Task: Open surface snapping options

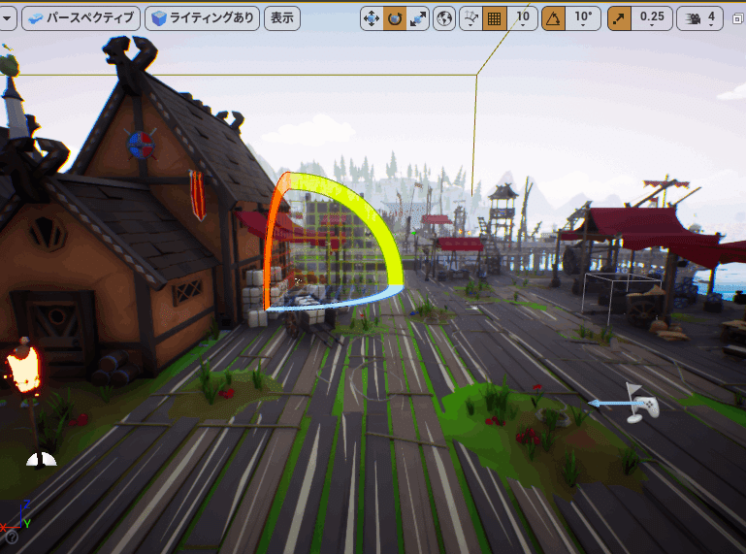Action: 471,18
